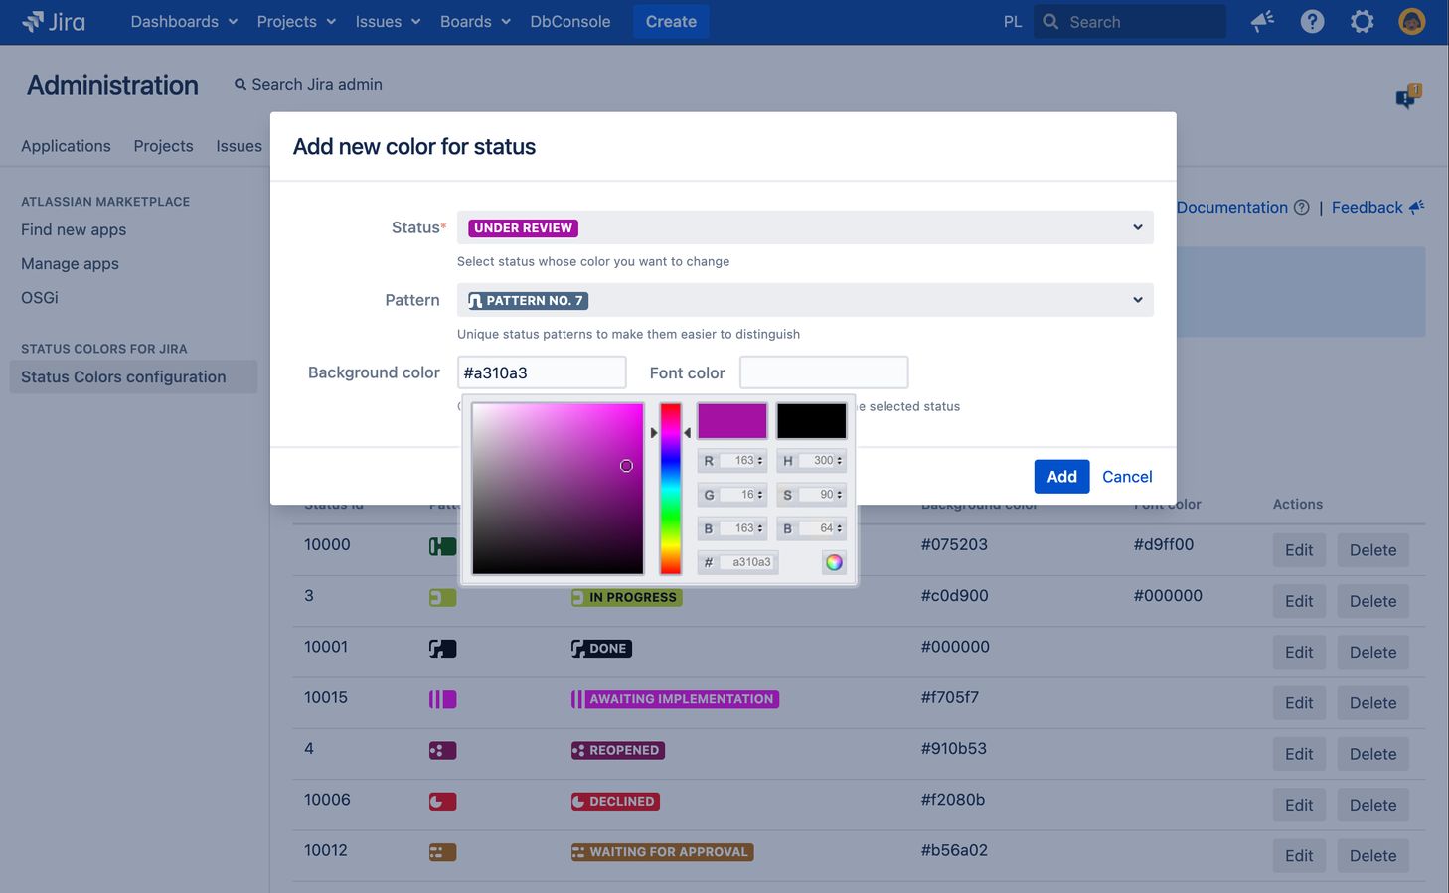Adjust the brightness B 64 value stepper
The width and height of the screenshot is (1449, 893).
840,528
